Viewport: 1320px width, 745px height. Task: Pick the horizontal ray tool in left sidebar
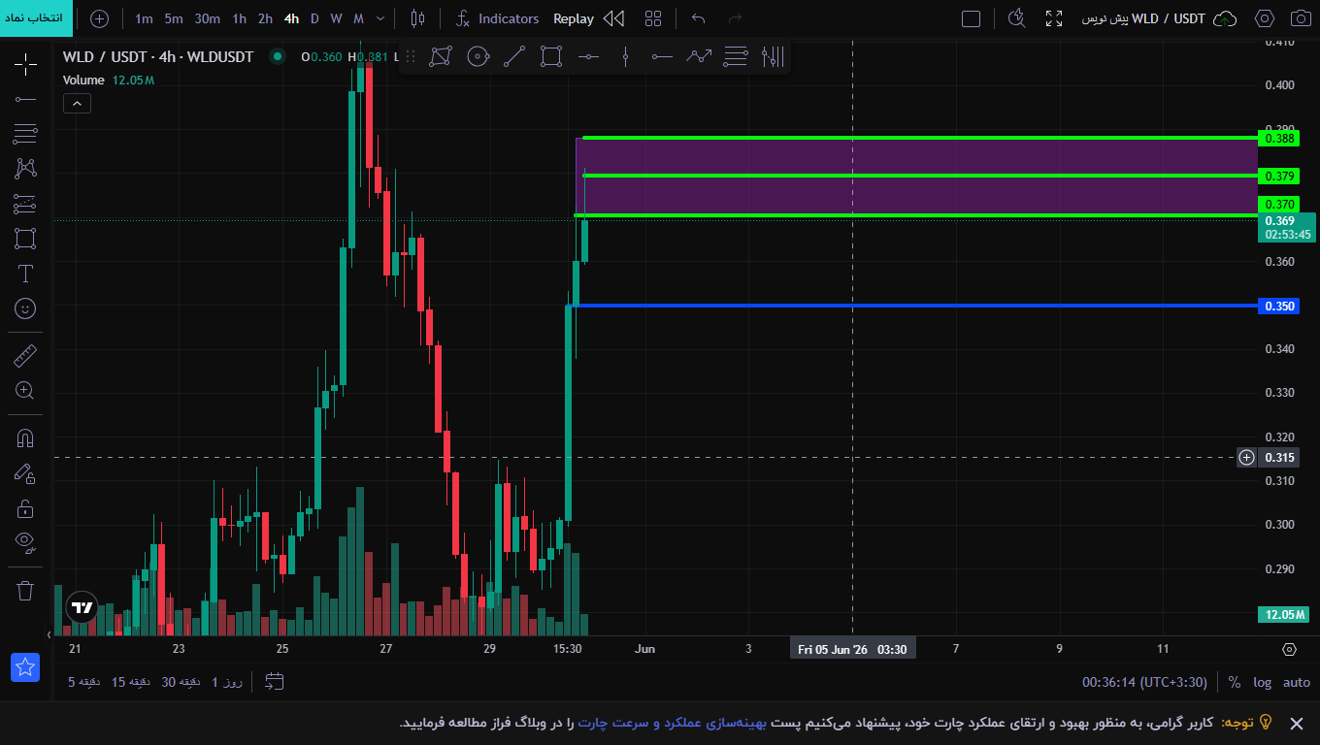coord(25,99)
